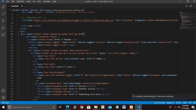This screenshot has height=110, width=196.
Task: Open the View menu
Action: tap(28, 1)
